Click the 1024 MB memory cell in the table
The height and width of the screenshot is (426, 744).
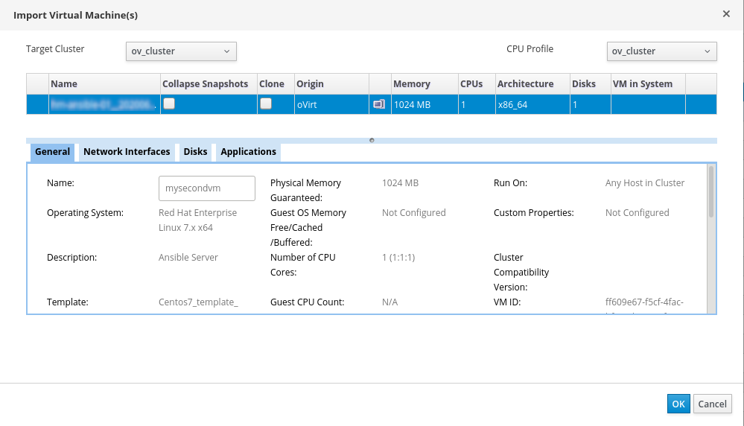point(425,104)
